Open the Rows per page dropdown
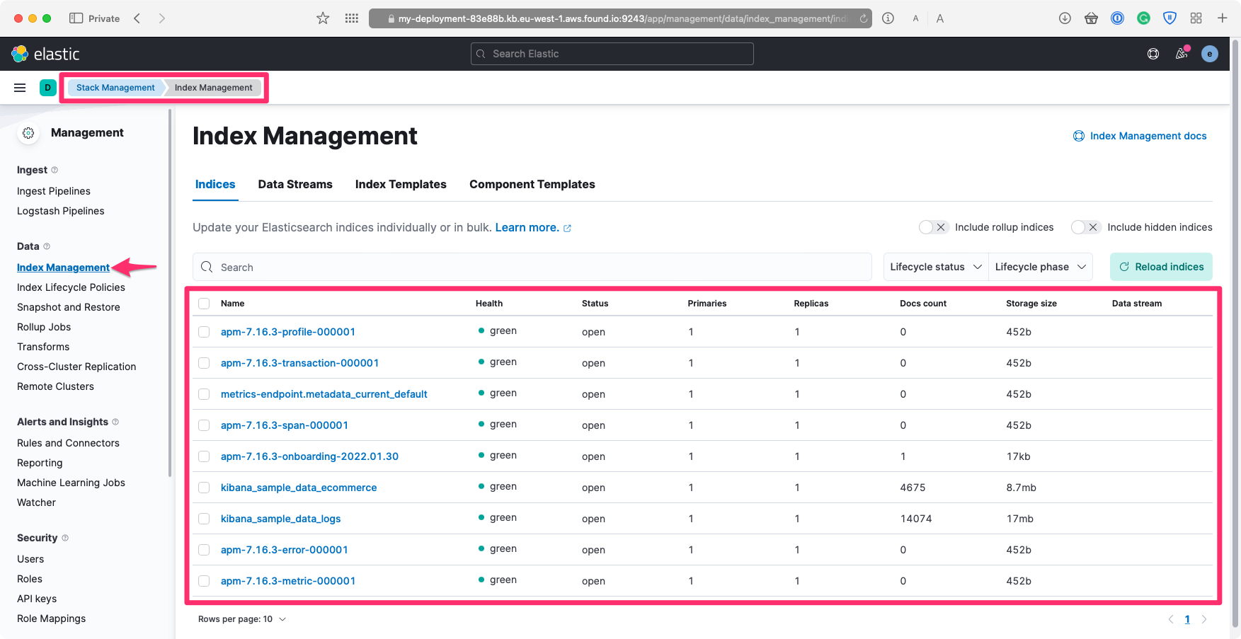This screenshot has width=1241, height=639. click(242, 619)
